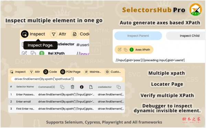Viewport: 206px width, 128px height.
Task: Open the Attr filter funnel icon
Action: (54, 34)
